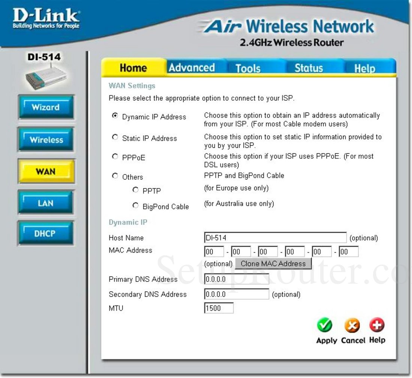This screenshot has width=412, height=378.
Task: Open the Tools tab
Action: tap(248, 68)
